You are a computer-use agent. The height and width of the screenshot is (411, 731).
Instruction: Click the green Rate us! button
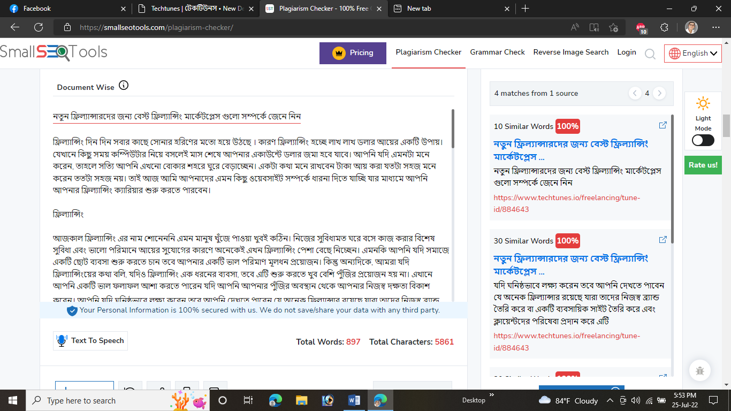[x=703, y=165]
